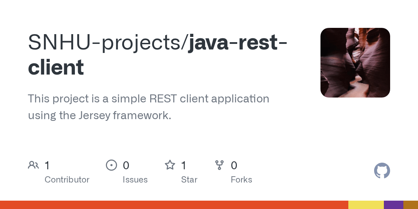The width and height of the screenshot is (418, 209).
Task: Click the contributors people icon
Action: pos(33,165)
